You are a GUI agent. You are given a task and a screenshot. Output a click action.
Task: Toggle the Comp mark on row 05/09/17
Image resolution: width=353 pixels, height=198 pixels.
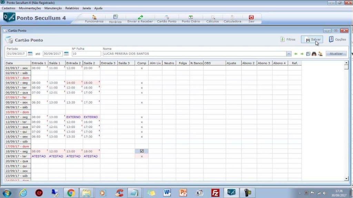click(x=142, y=88)
